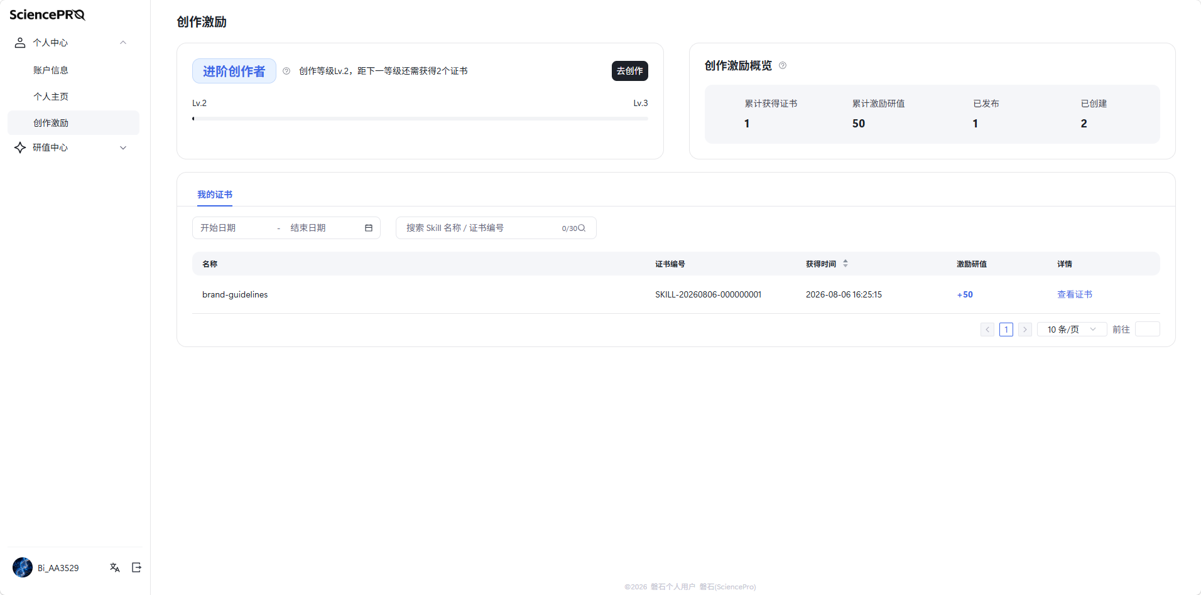This screenshot has height=595, width=1201.
Task: Click the 前往 page number input
Action: click(x=1148, y=330)
